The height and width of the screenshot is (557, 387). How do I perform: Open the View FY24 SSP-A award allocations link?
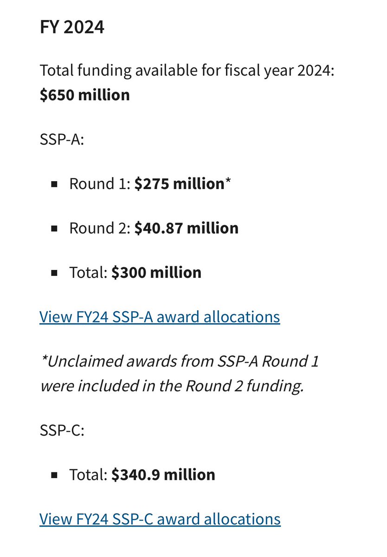click(x=160, y=317)
